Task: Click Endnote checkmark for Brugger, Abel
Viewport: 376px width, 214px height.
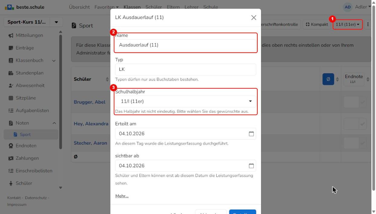Action: tap(362, 102)
